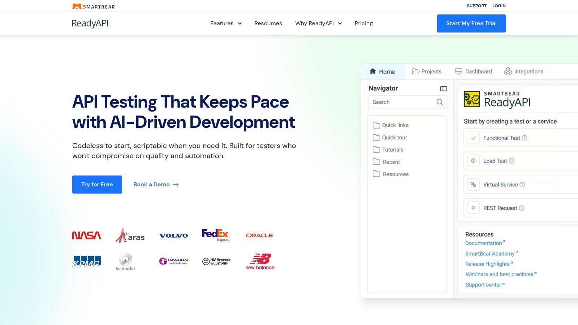
Task: Click the KPMG logo
Action: (x=87, y=261)
